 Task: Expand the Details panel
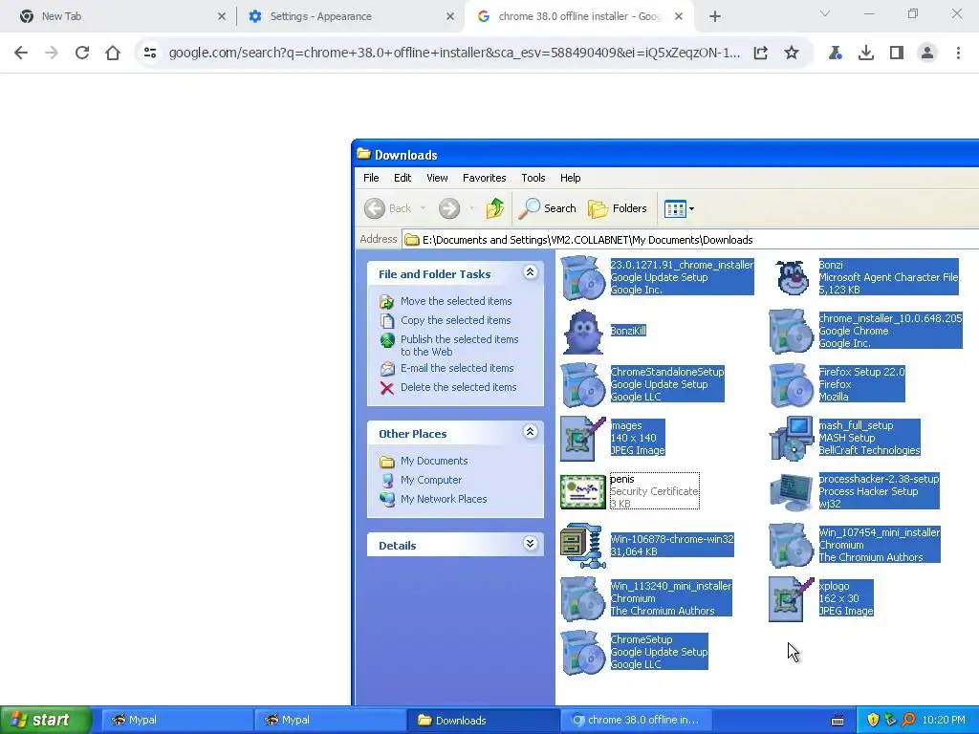pyautogui.click(x=530, y=544)
